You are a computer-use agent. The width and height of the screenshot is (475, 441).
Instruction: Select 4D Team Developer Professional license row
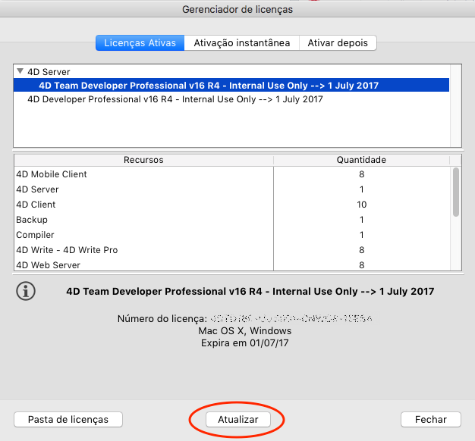coord(209,86)
